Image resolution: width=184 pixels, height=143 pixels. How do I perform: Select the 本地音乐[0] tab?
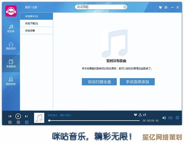[36, 16]
